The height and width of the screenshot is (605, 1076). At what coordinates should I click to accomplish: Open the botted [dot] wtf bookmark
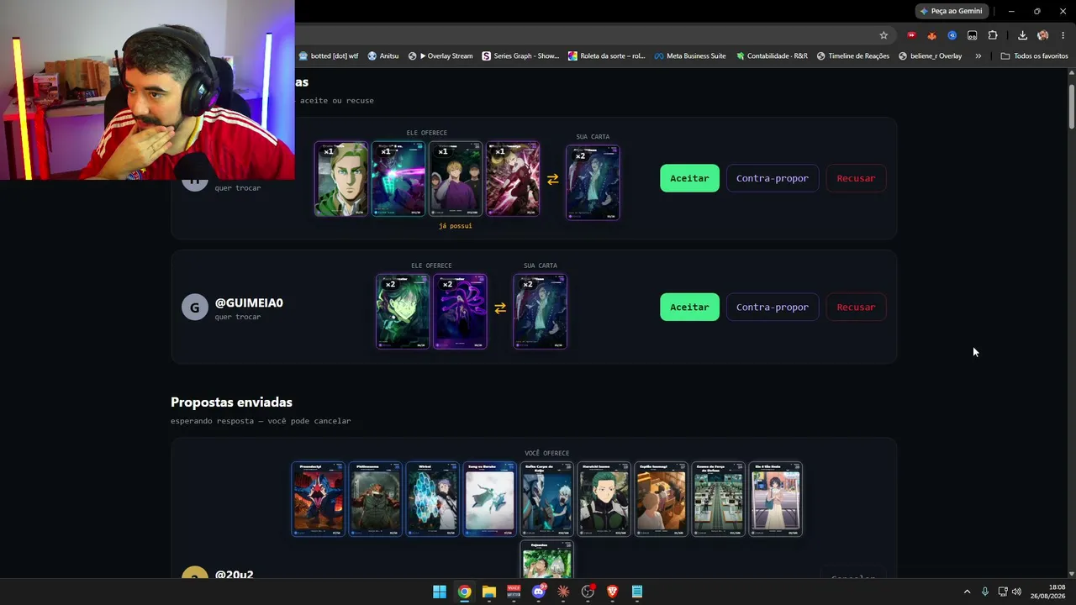tap(329, 56)
